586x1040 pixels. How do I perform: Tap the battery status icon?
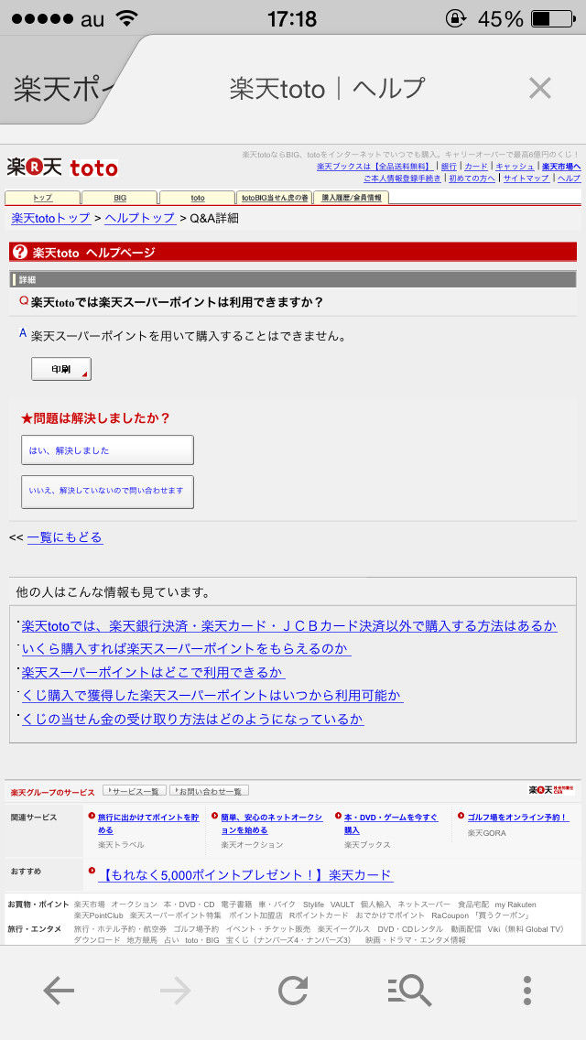(552, 18)
